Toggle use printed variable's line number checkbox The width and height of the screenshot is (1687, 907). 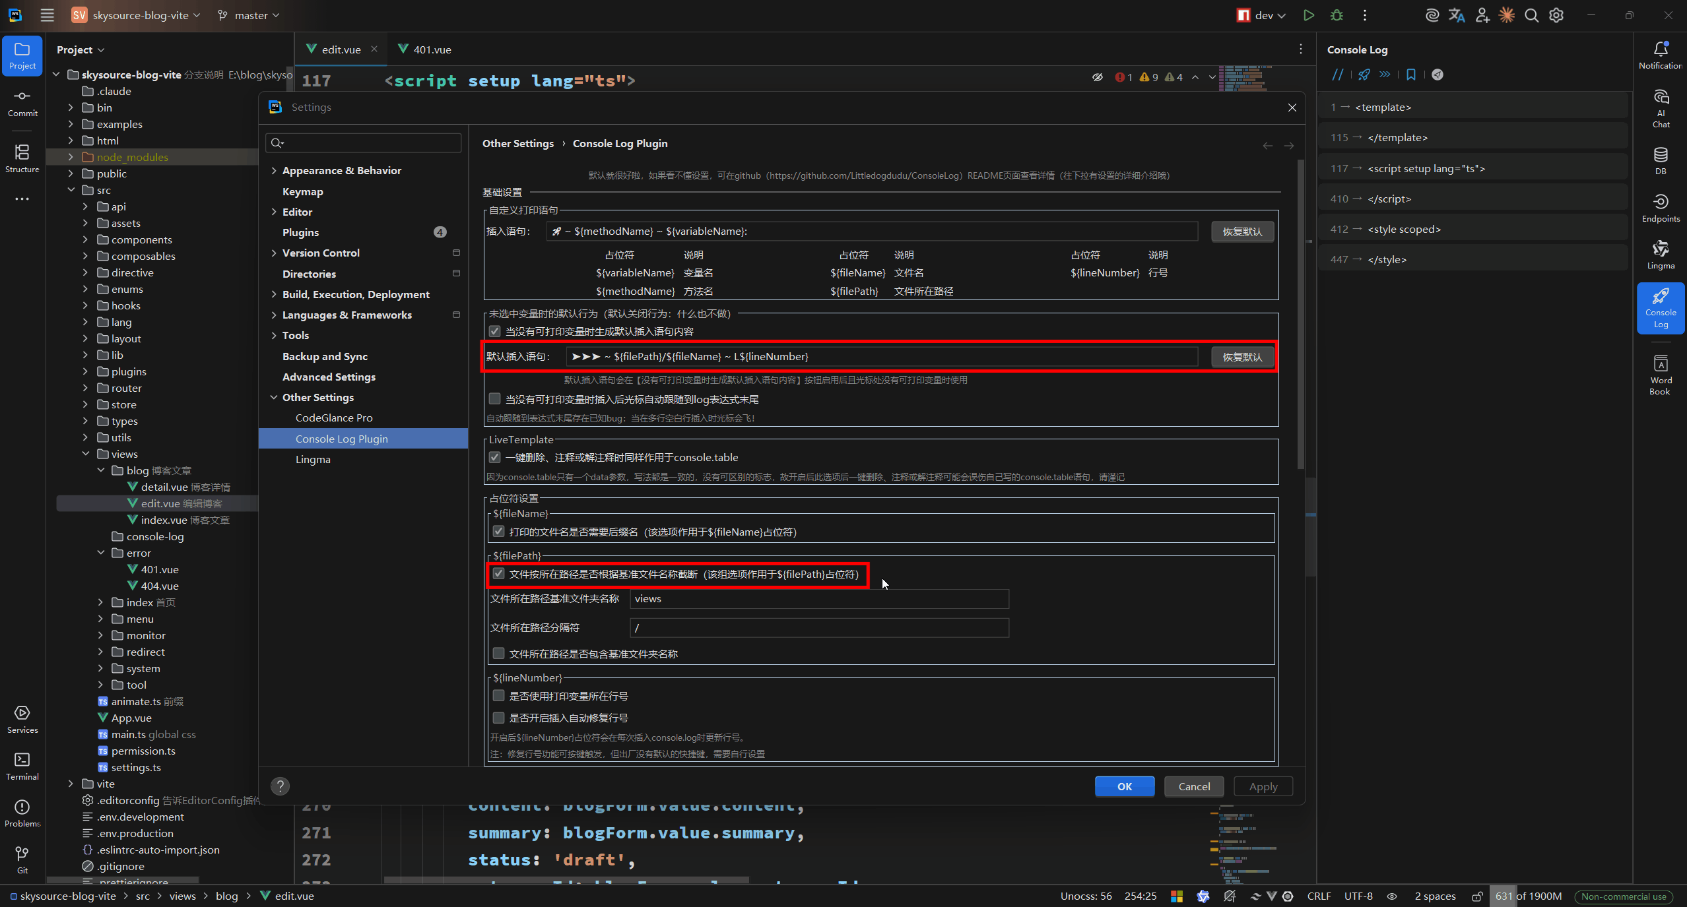click(498, 696)
